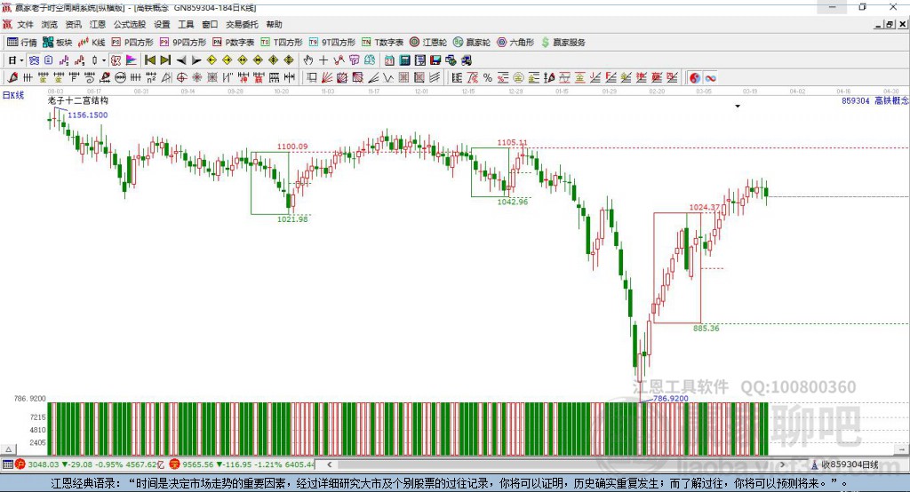
Task: Click the infinity loop icon
Action: click(x=710, y=78)
